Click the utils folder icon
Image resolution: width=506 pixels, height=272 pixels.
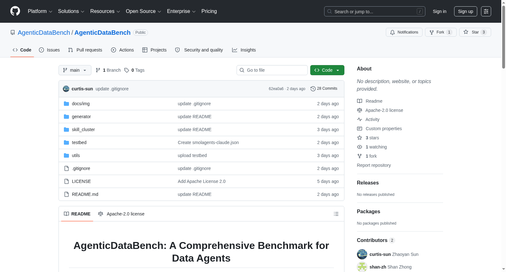[x=66, y=155]
